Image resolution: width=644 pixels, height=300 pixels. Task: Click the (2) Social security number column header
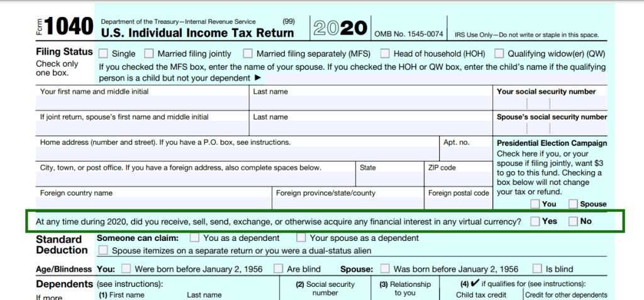click(325, 289)
